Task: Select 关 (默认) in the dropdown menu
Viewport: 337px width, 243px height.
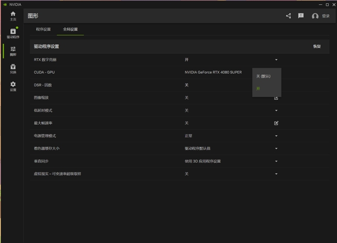Action: (x=263, y=76)
